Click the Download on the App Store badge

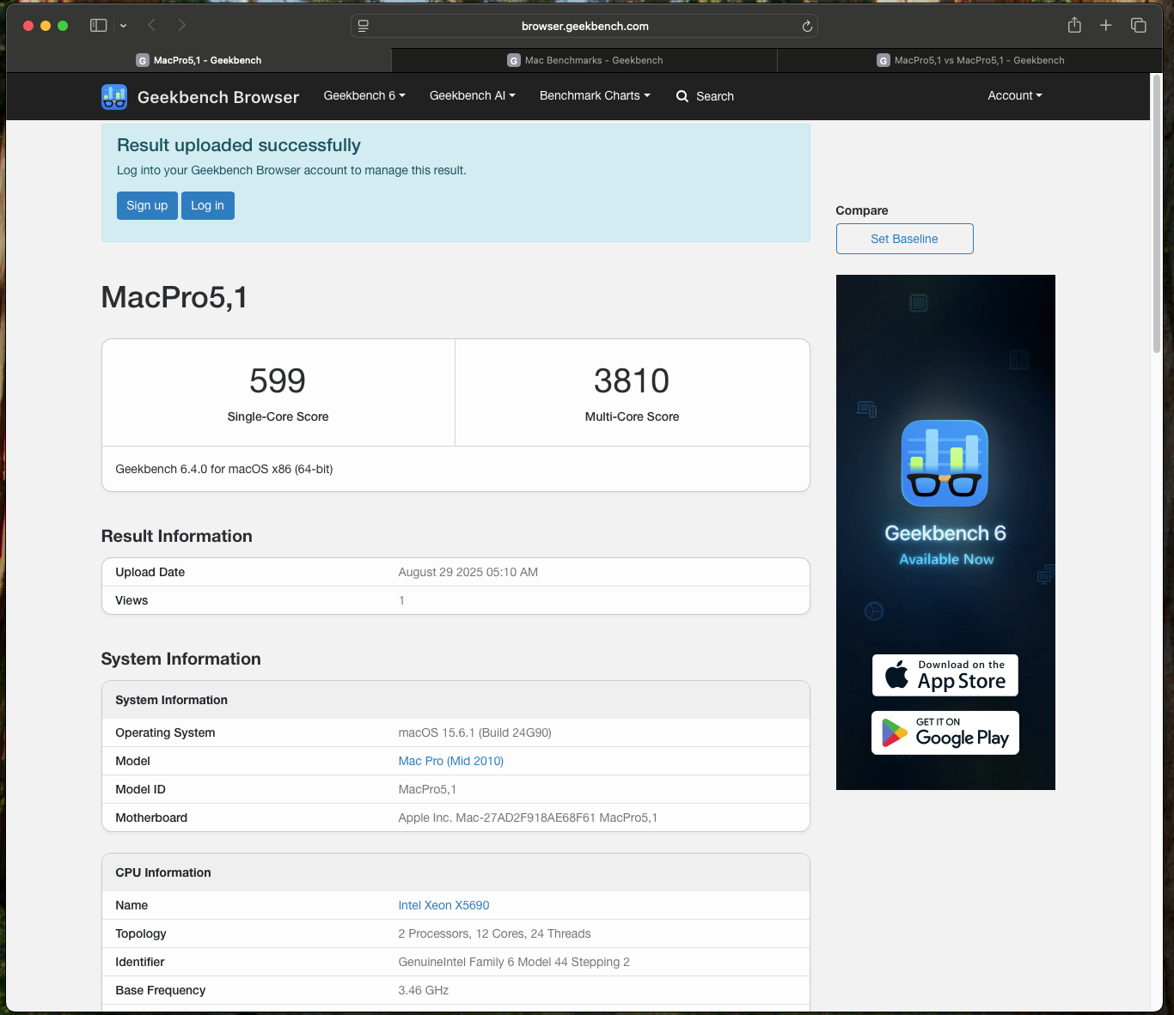point(945,675)
